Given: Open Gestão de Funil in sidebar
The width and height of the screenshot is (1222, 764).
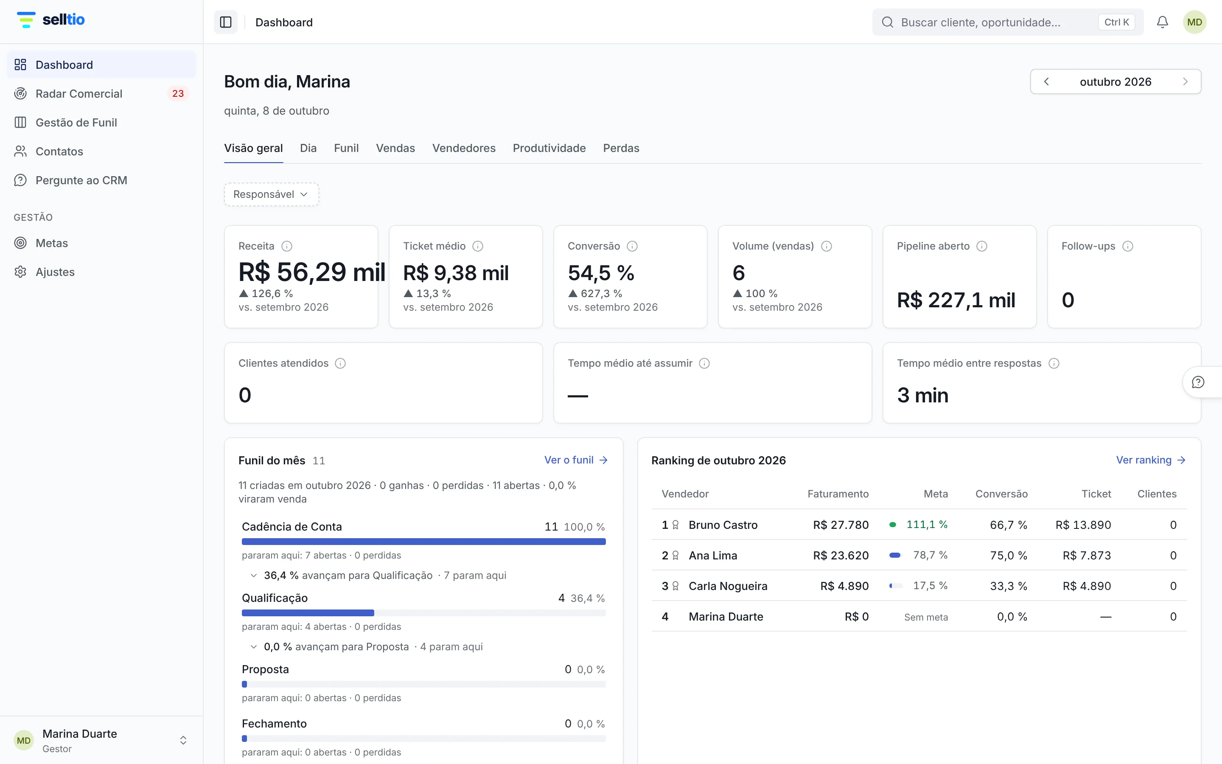Looking at the screenshot, I should pos(101,122).
